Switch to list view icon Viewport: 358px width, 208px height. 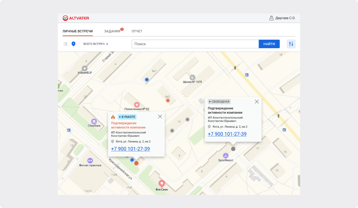(x=65, y=44)
